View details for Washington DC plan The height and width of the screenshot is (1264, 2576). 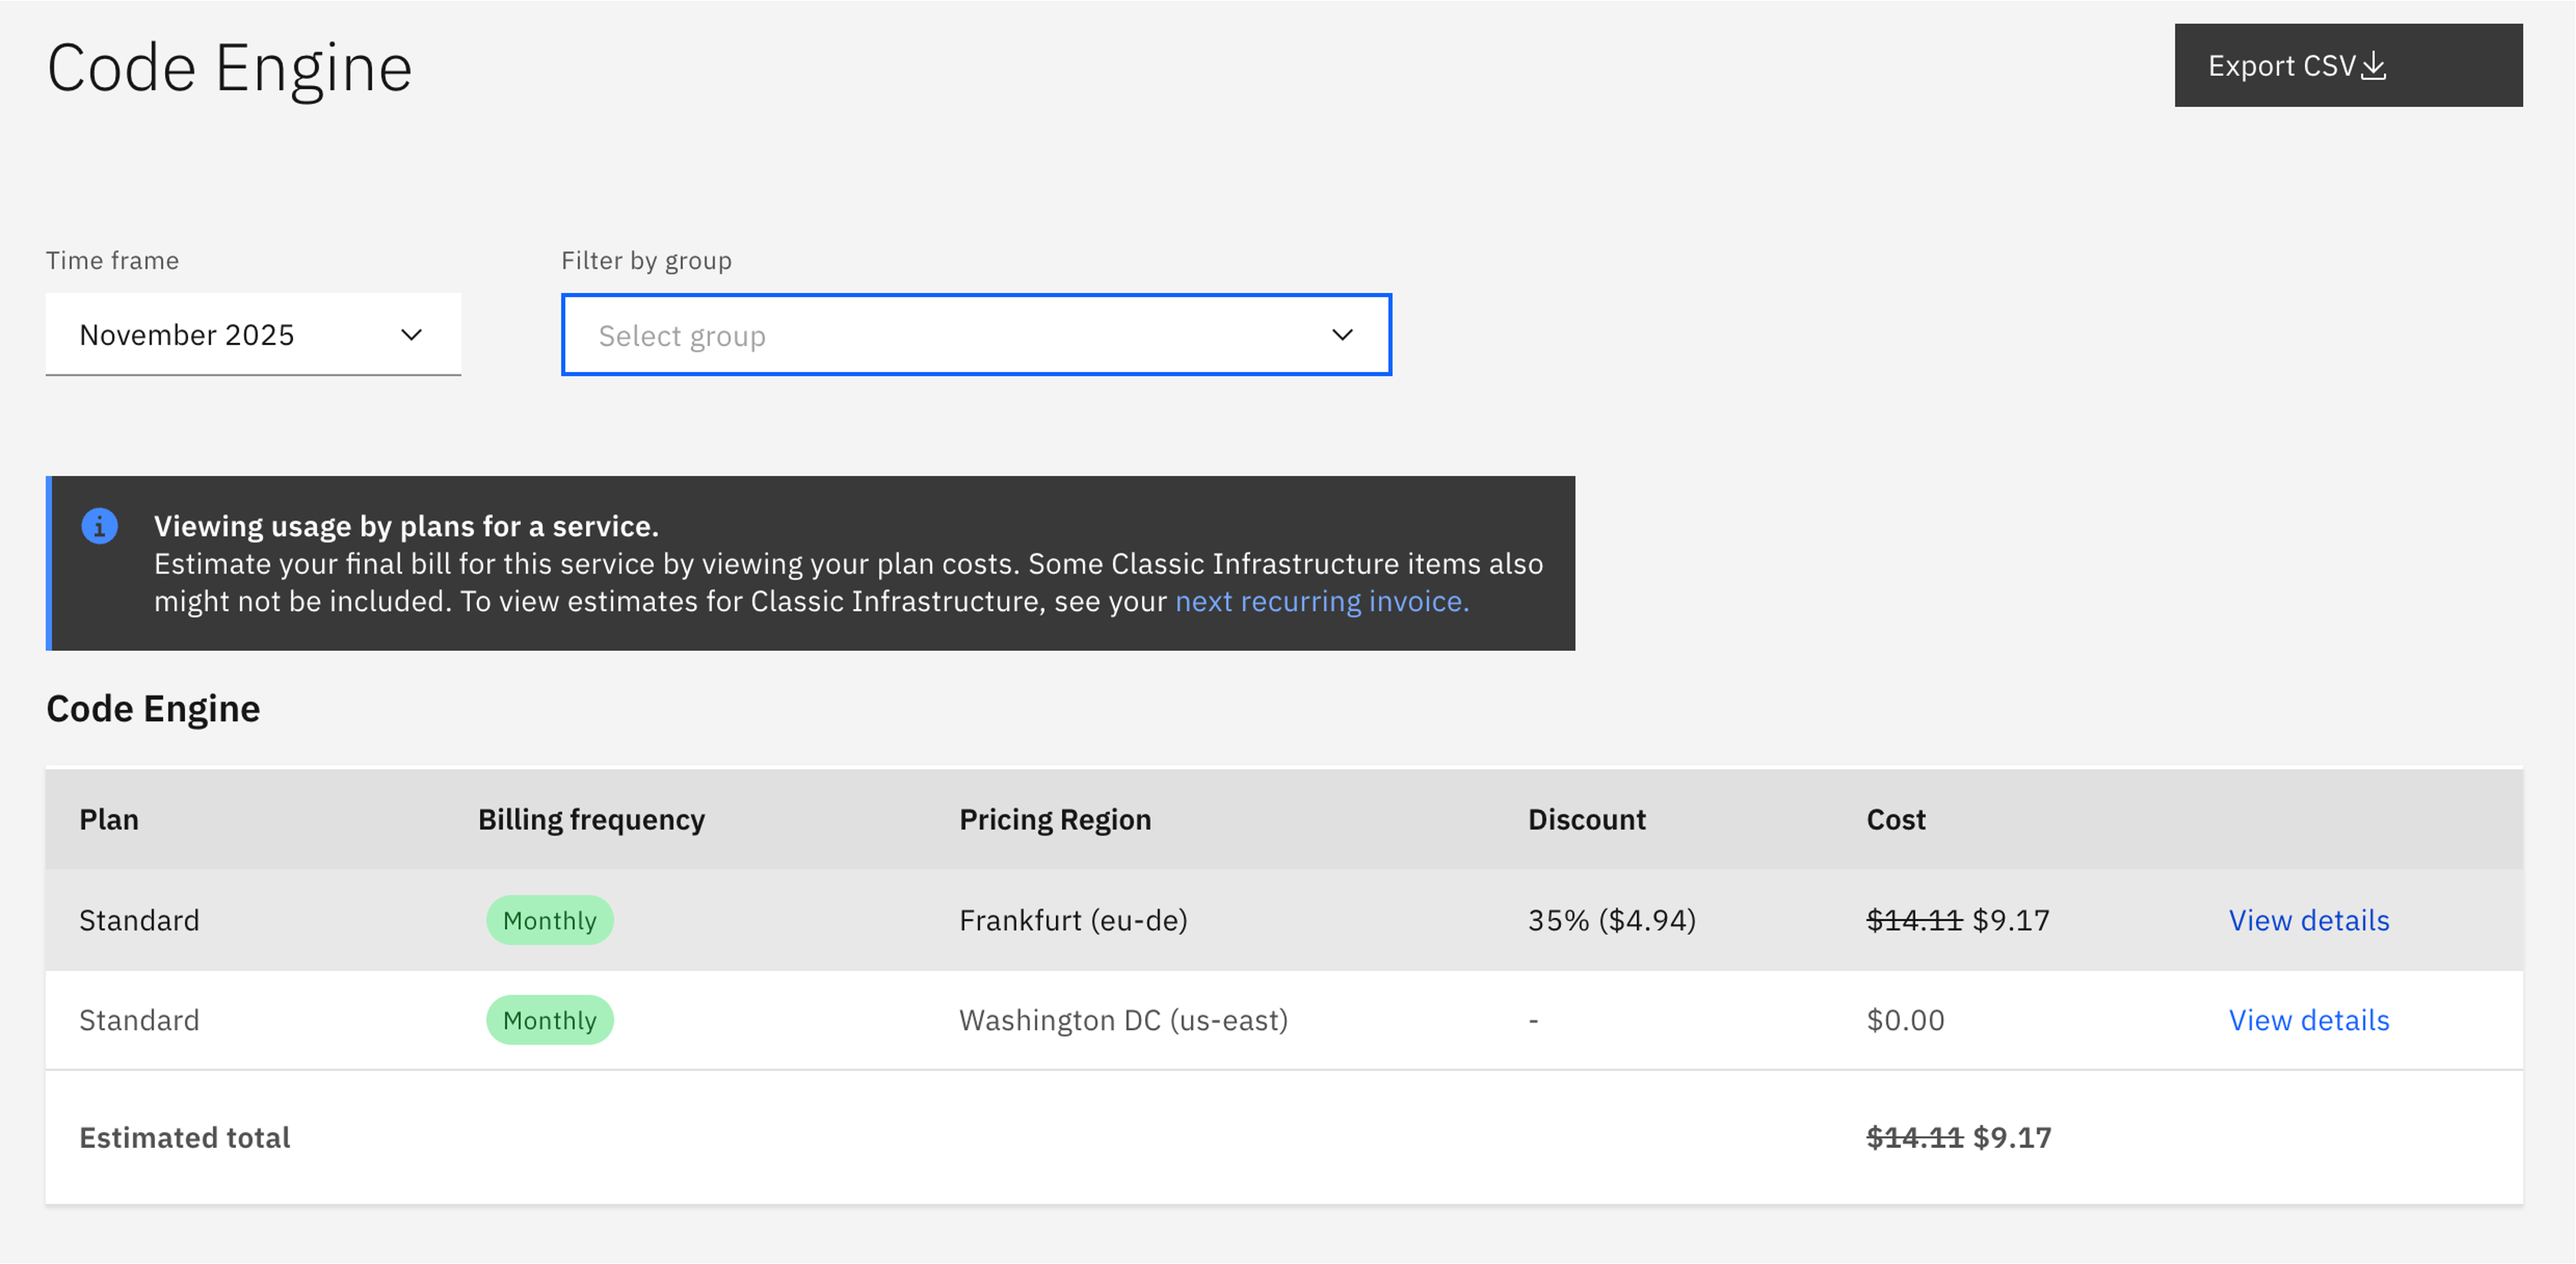tap(2308, 1020)
